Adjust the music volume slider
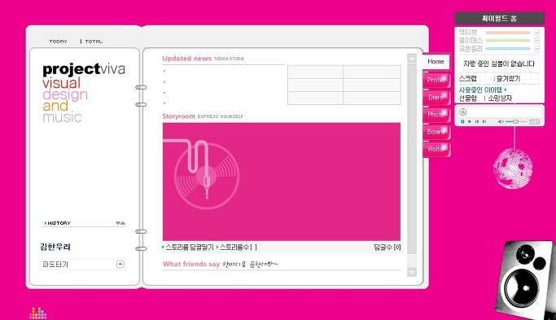This screenshot has width=556, height=320. [516, 121]
